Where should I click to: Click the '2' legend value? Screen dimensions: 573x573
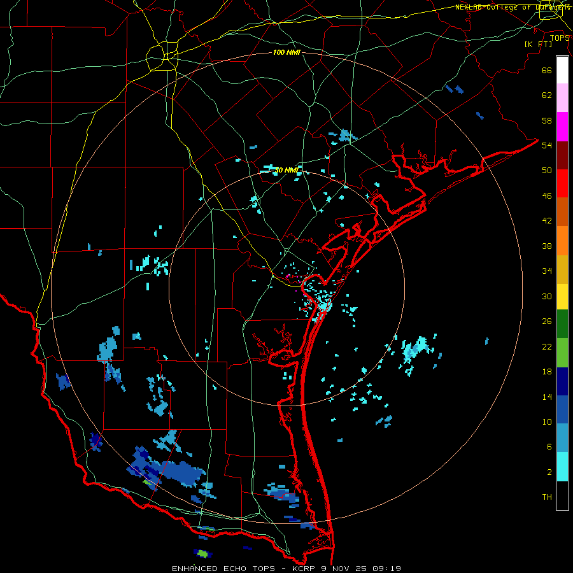click(549, 472)
